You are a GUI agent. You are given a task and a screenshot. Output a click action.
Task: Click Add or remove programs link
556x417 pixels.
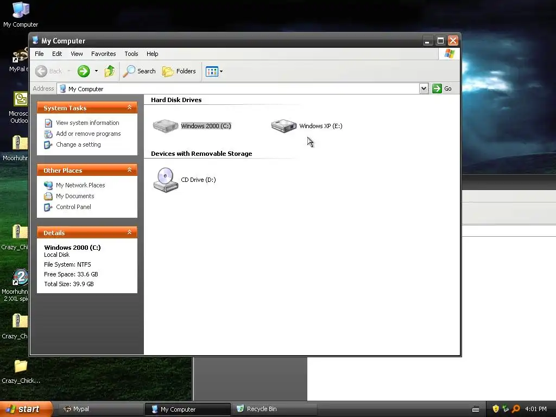pos(89,134)
